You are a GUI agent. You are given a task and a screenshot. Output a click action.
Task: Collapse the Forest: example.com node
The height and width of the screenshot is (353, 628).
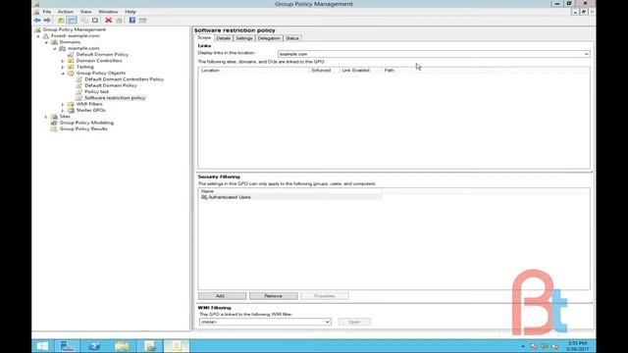point(38,36)
